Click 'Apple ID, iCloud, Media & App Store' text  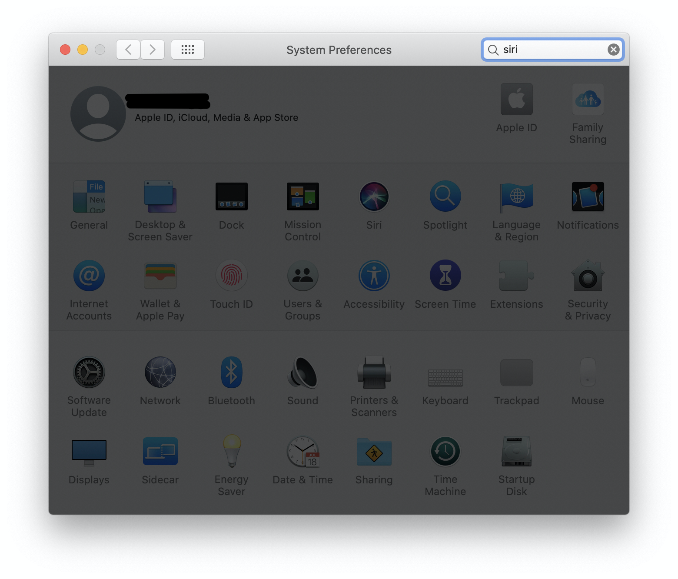click(216, 118)
